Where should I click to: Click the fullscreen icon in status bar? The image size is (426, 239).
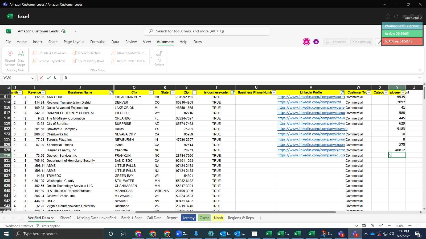point(419,226)
